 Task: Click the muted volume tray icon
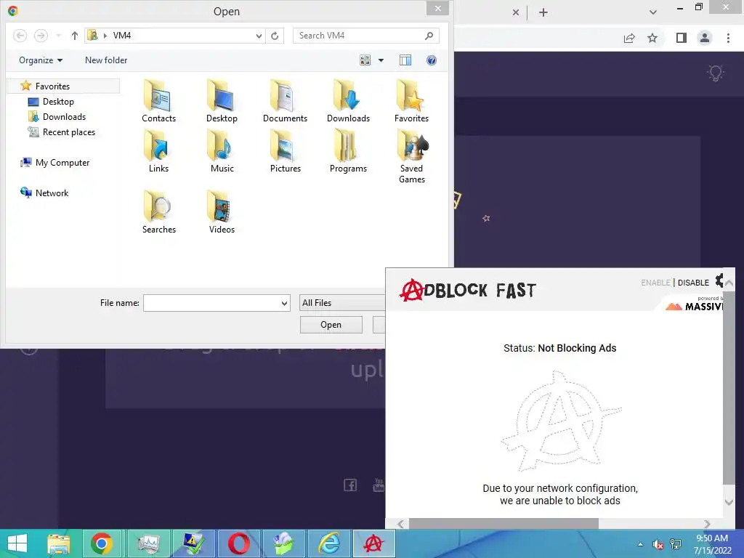(x=658, y=544)
